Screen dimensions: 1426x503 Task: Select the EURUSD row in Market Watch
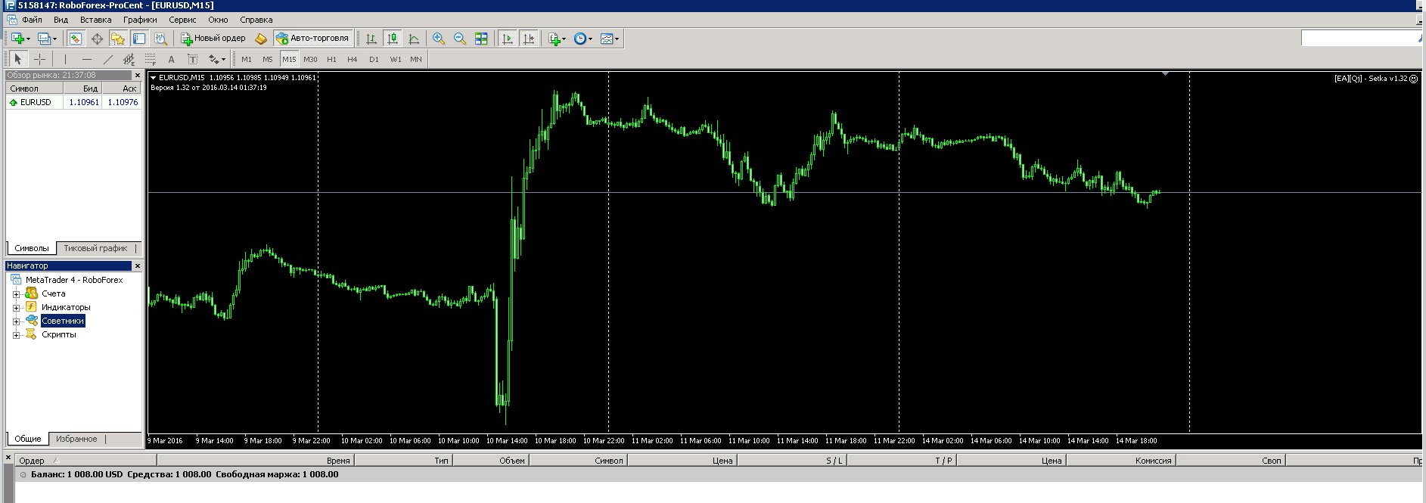point(73,102)
